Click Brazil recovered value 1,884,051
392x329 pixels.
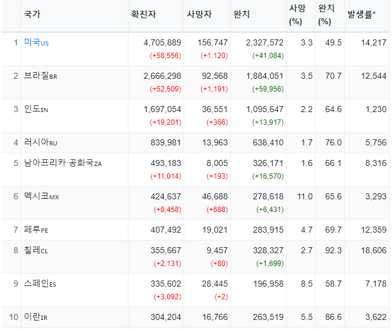[x=265, y=76]
